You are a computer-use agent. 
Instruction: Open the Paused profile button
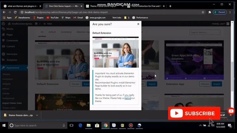pyautogui.click(x=220, y=12)
